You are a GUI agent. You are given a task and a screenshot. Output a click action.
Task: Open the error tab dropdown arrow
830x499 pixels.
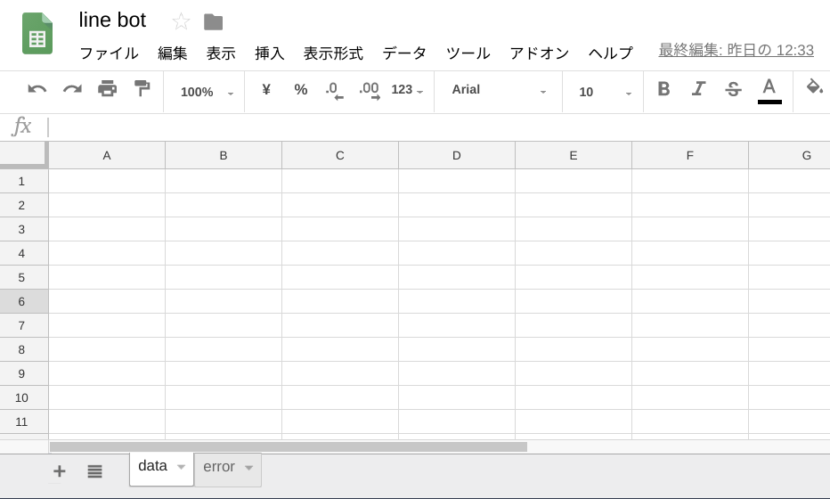(248, 468)
